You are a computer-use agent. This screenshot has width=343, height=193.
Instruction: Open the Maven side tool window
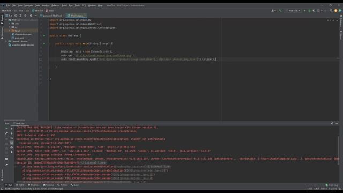[x=341, y=35]
